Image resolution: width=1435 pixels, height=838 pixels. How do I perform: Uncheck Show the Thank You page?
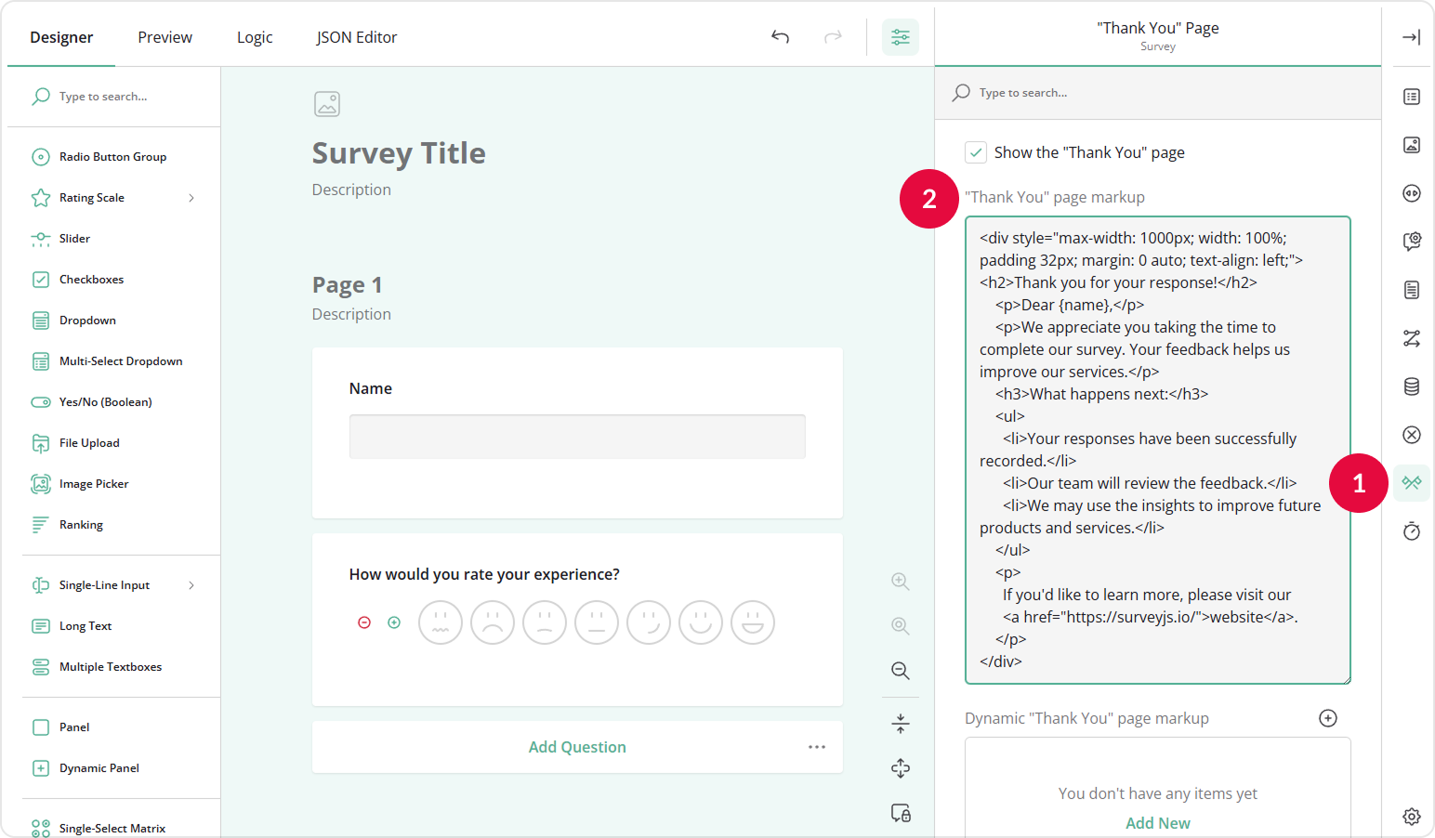coord(975,151)
